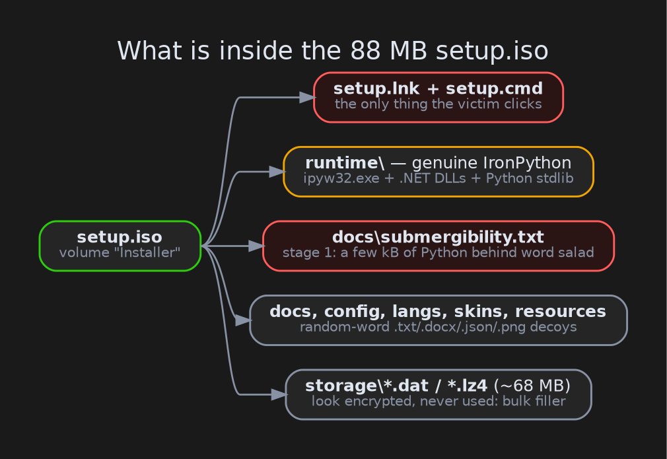Click 'ipyw32.exe + .NET DLLs + Python stdlib' text
Viewport: 667px width, 459px height.
438,178
